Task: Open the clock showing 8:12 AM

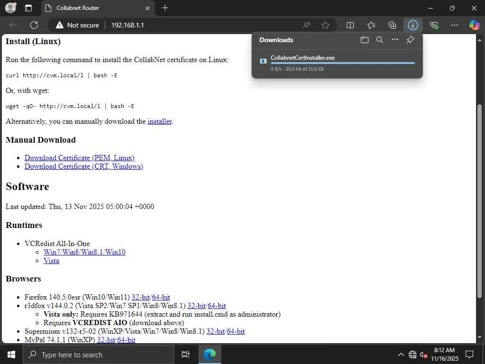Action: [444, 355]
